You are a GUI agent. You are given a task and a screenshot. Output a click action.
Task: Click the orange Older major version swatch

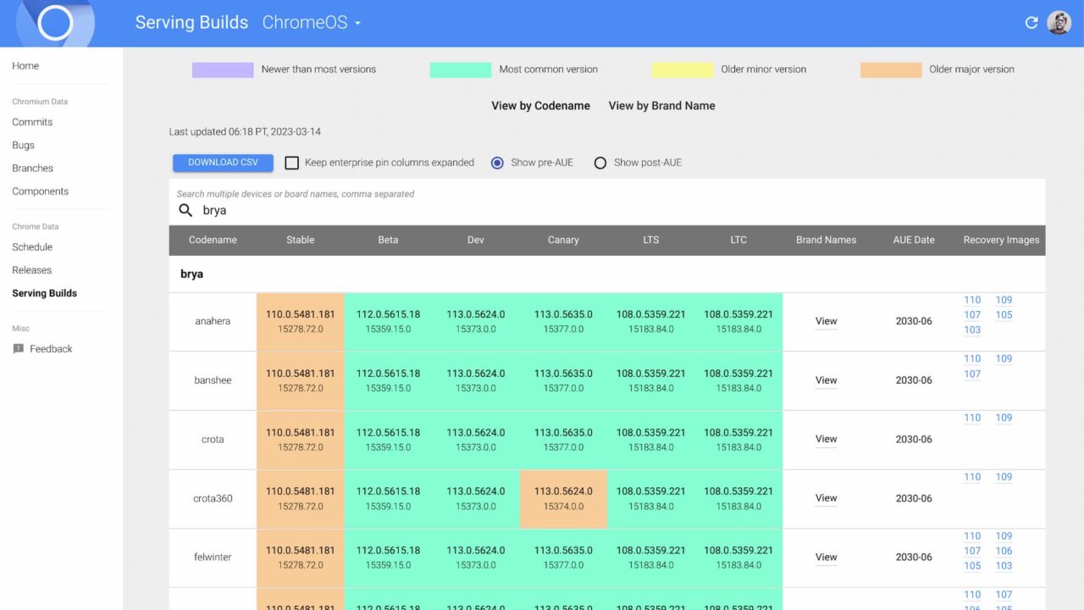(891, 69)
